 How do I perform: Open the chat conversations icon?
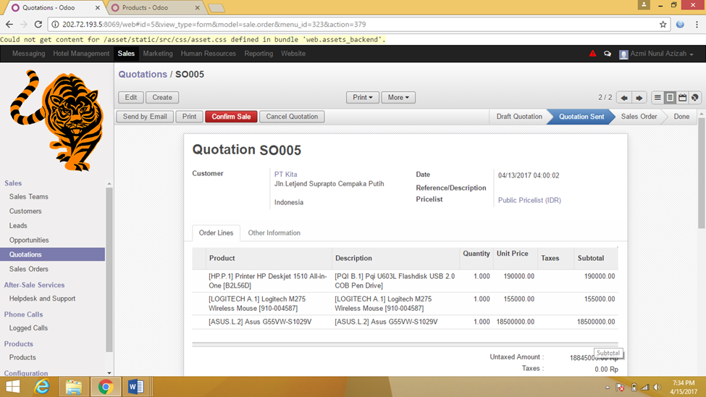coord(608,54)
